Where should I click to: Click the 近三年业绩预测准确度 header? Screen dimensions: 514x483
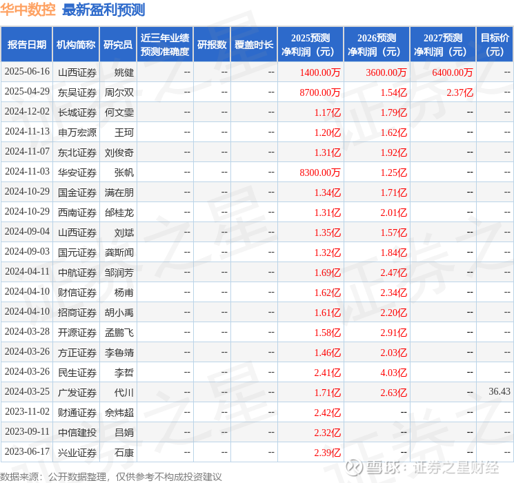165,45
